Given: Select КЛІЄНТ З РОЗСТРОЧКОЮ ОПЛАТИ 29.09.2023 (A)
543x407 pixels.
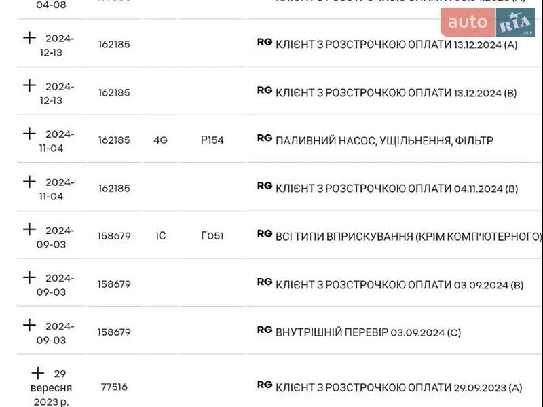Looking at the screenshot, I should pyautogui.click(x=398, y=388).
